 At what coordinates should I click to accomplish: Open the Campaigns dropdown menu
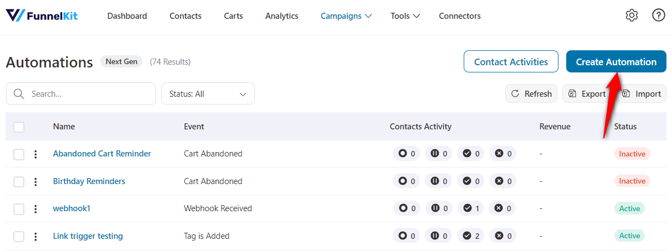click(x=346, y=16)
